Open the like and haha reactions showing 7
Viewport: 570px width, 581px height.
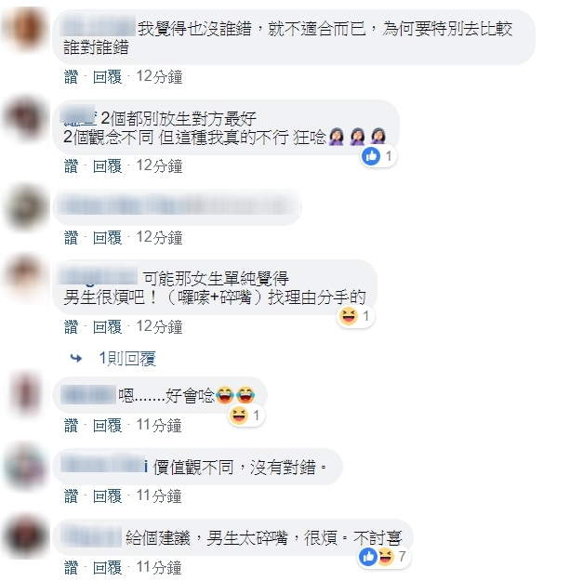click(x=384, y=557)
